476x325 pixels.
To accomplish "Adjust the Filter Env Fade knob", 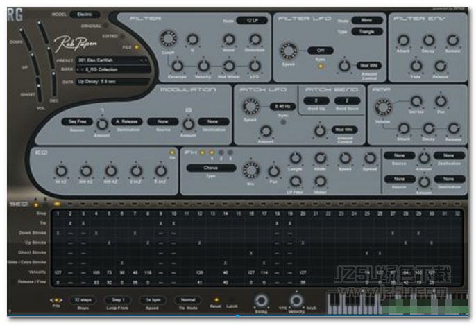I will click(416, 66).
